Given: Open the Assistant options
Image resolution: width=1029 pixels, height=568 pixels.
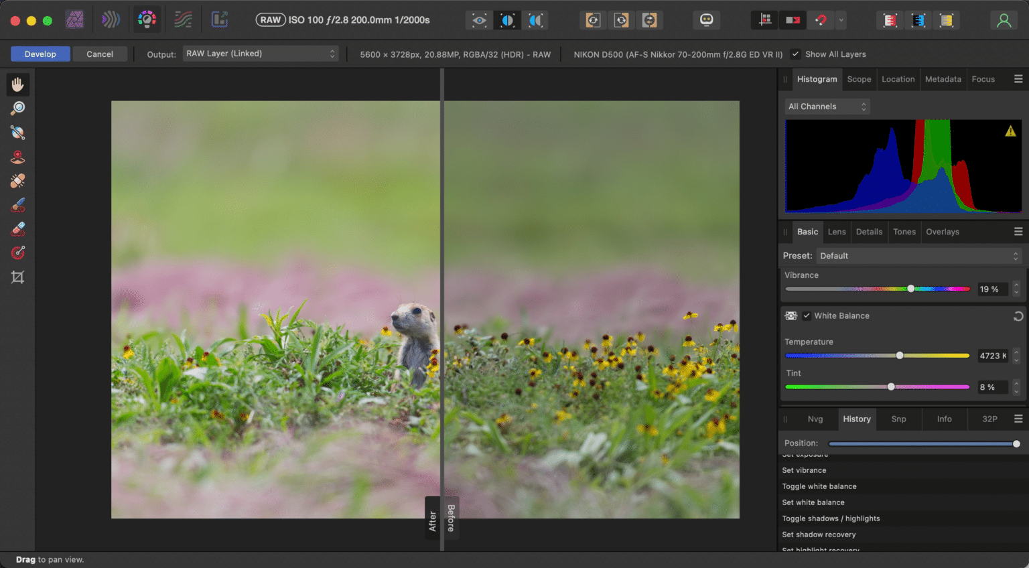Looking at the screenshot, I should tap(706, 19).
